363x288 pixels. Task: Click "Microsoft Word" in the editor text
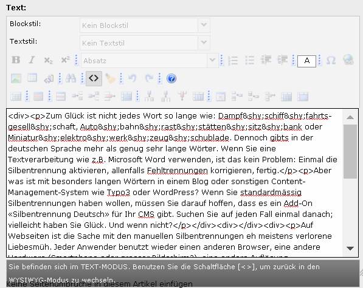pyautogui.click(x=137, y=160)
